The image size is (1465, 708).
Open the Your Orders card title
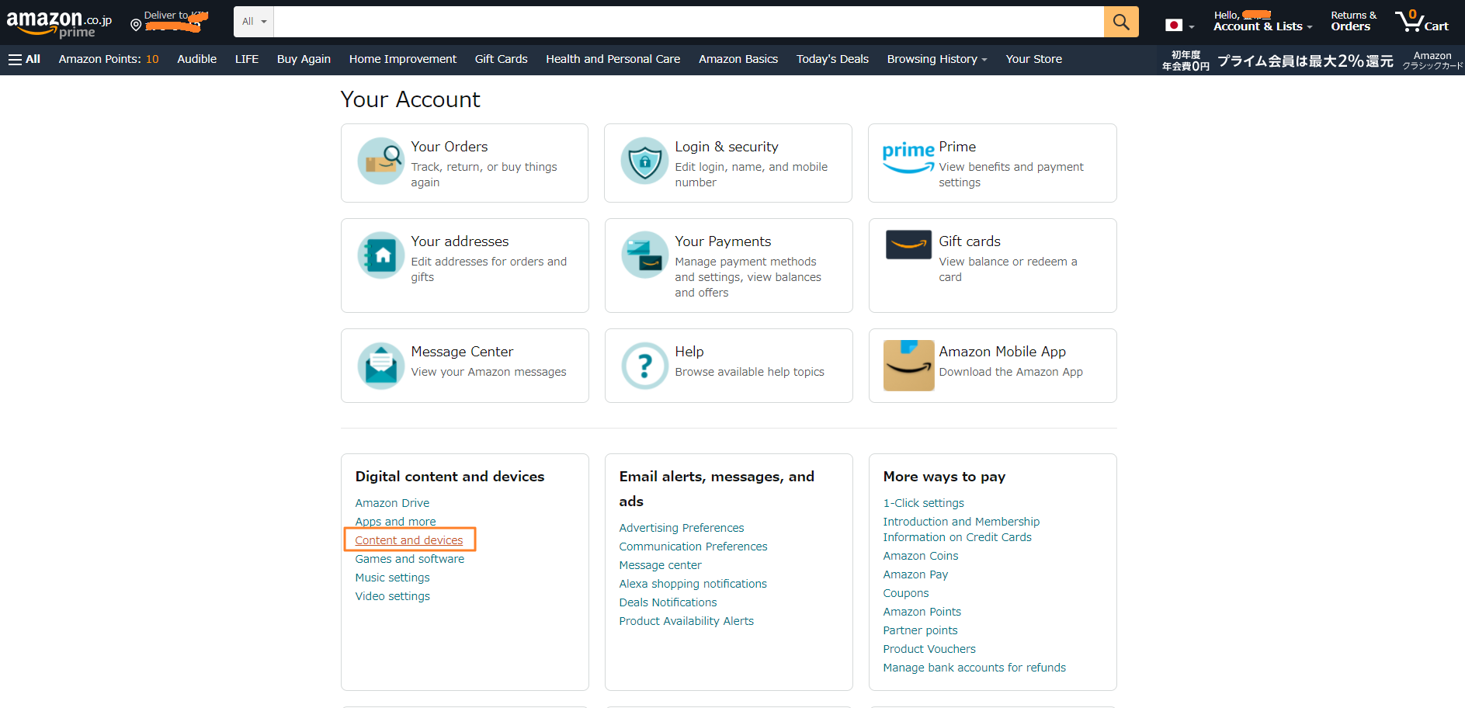(450, 147)
